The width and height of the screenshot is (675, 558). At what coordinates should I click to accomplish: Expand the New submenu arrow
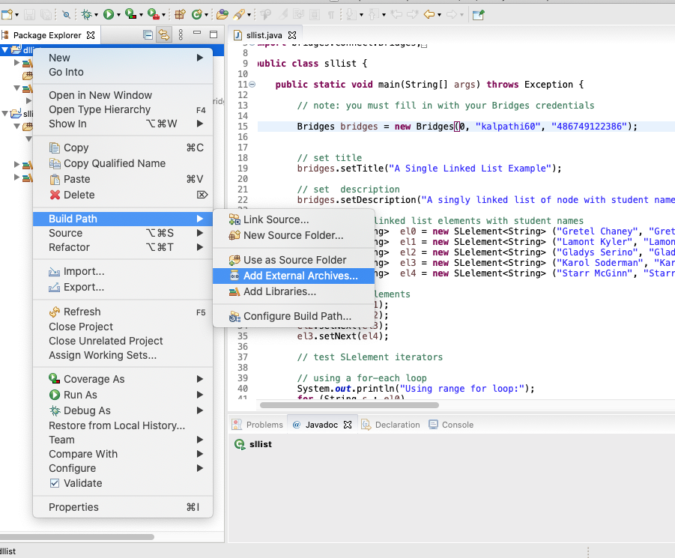click(x=200, y=58)
